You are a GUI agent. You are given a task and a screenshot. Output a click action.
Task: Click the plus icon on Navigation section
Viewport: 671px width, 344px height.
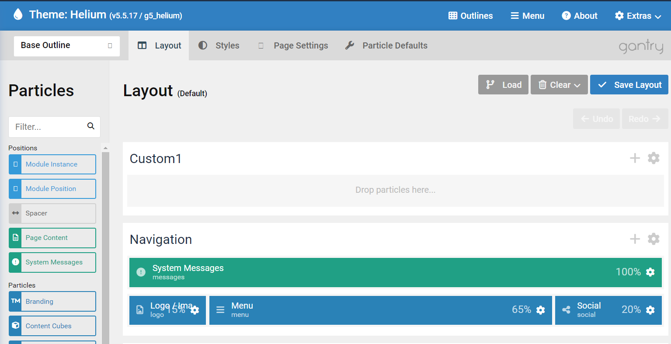click(635, 239)
